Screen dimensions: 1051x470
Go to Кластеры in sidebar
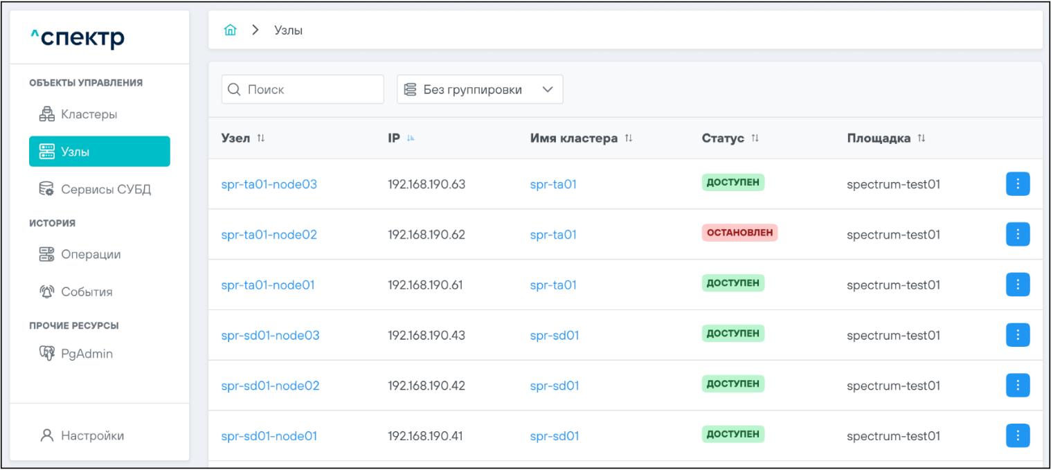click(89, 114)
